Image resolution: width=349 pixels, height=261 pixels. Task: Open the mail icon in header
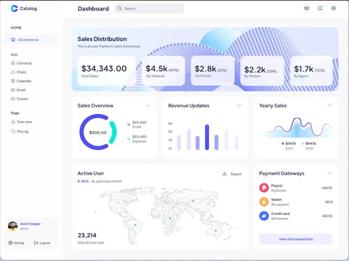tap(306, 8)
